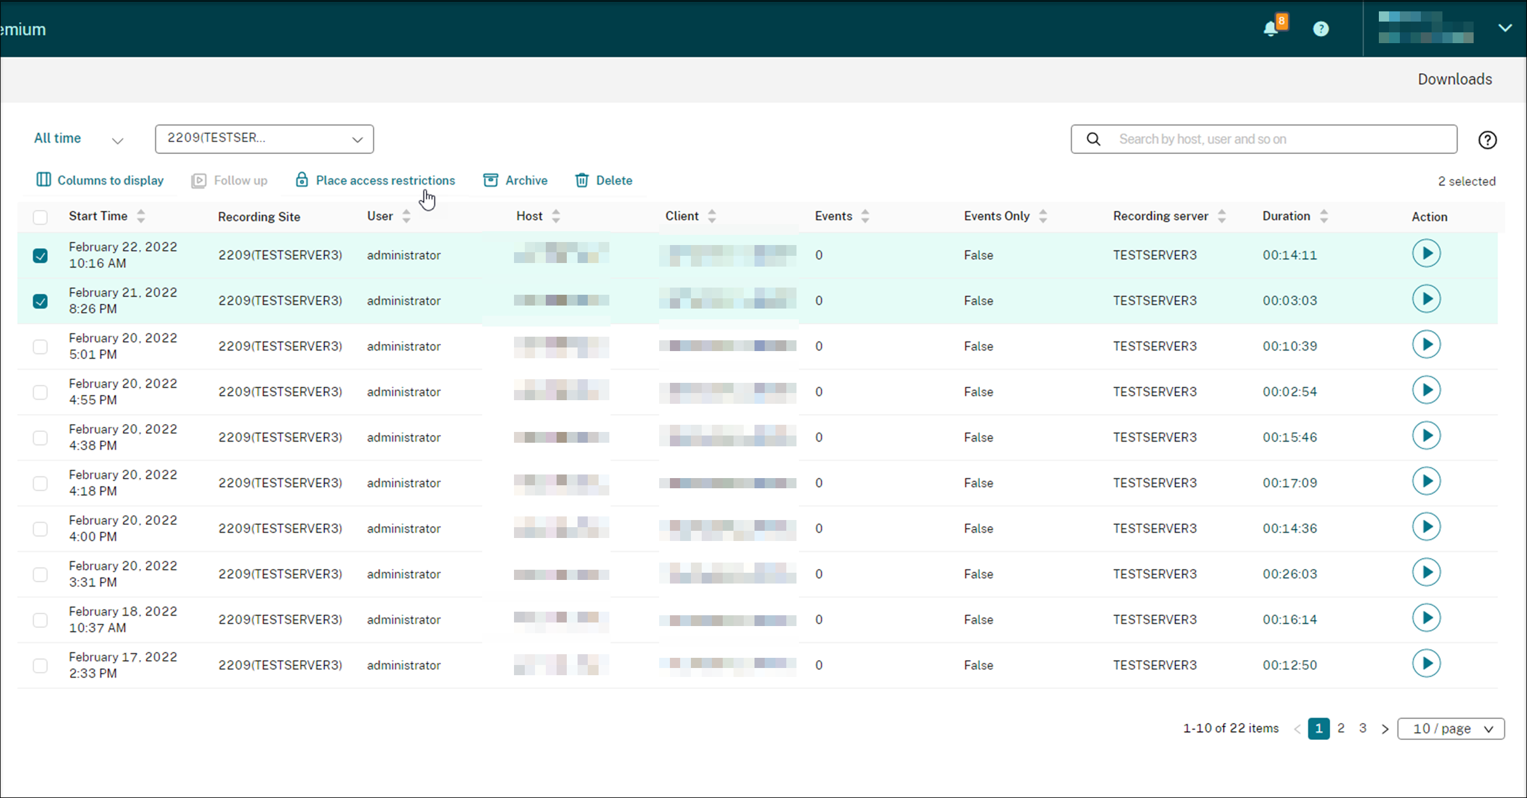Click the help question mark icon top bar
Image resolution: width=1527 pixels, height=798 pixels.
1320,28
